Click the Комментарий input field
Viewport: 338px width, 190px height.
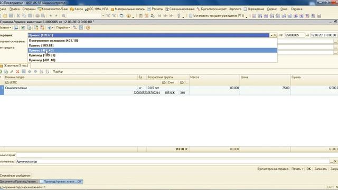(177, 155)
